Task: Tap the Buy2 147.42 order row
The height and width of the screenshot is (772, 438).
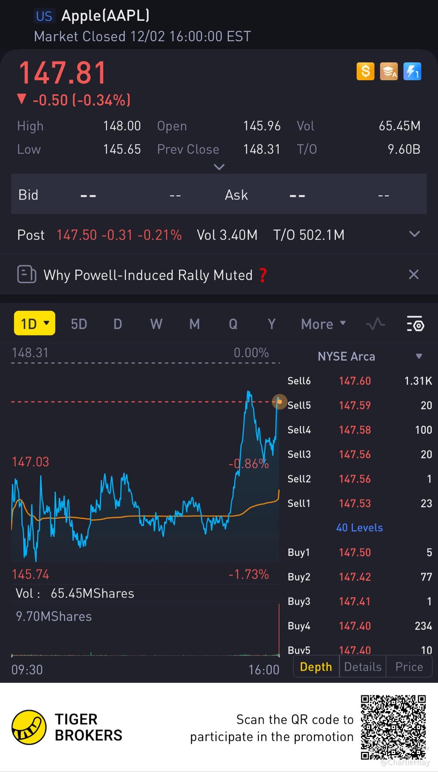Action: [360, 577]
